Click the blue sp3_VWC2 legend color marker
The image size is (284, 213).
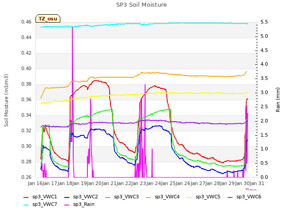pyautogui.click(x=67, y=197)
